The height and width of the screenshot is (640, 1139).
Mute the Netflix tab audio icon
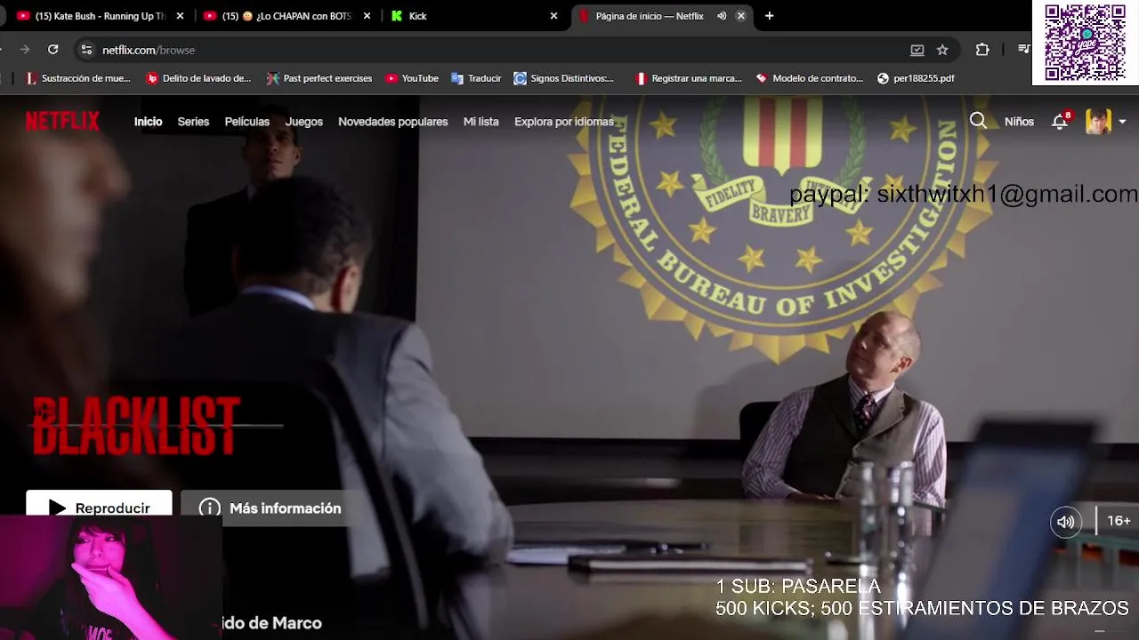[722, 16]
